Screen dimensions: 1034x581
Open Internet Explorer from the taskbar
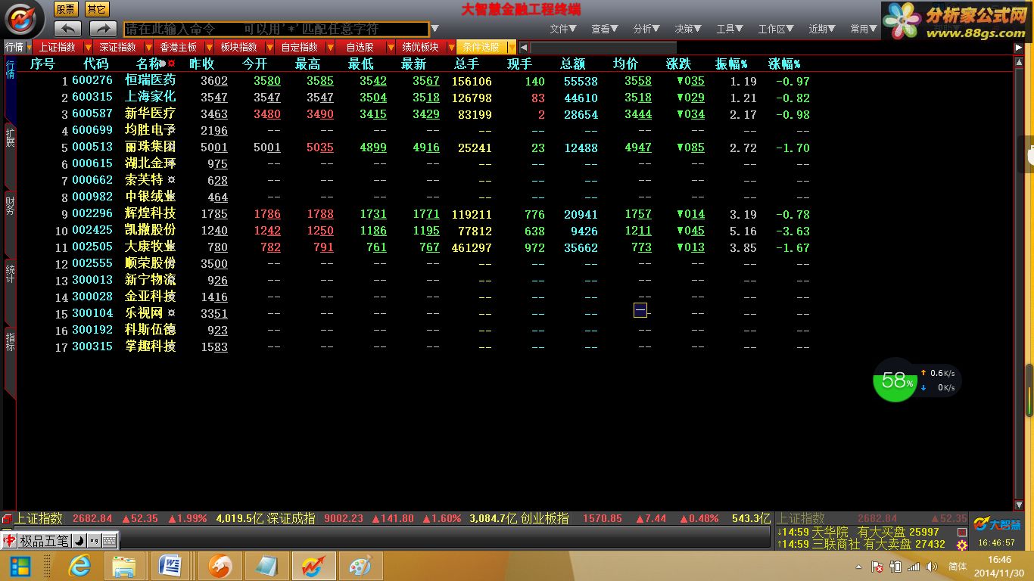(79, 566)
